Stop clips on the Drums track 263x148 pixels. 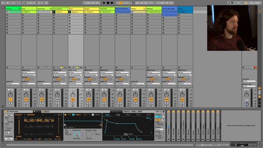pyautogui.click(x=7, y=67)
